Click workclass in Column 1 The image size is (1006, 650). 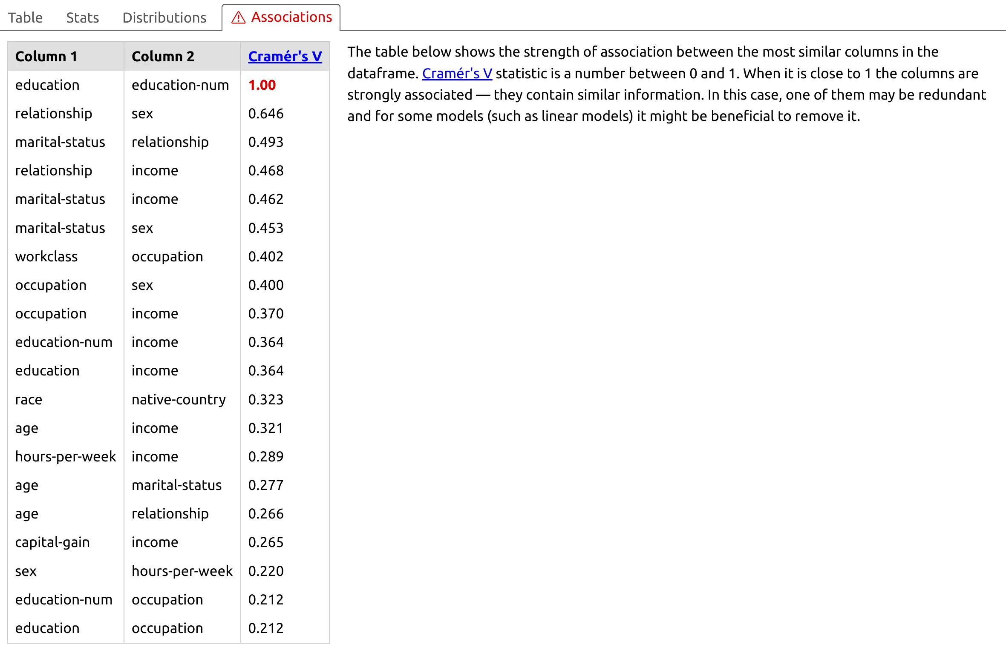[x=46, y=256]
